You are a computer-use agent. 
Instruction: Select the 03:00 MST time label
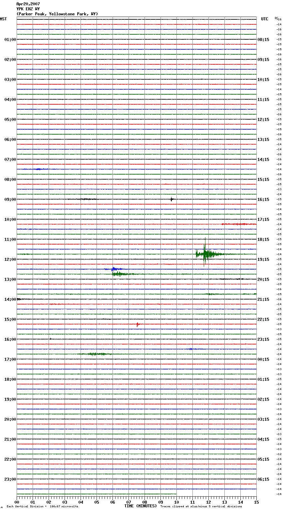click(10, 80)
